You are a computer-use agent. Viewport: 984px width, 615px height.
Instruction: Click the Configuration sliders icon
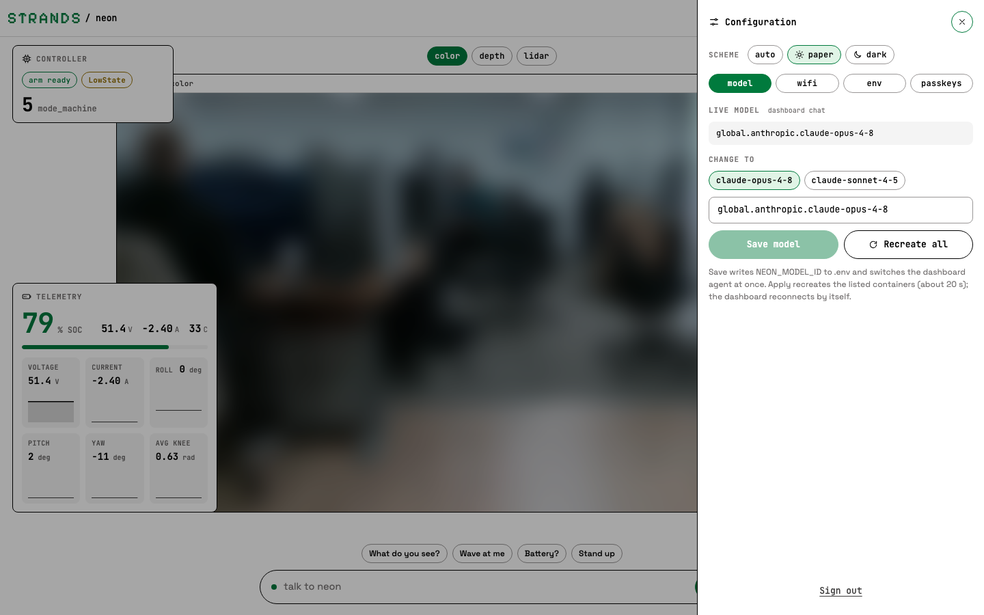pos(714,22)
